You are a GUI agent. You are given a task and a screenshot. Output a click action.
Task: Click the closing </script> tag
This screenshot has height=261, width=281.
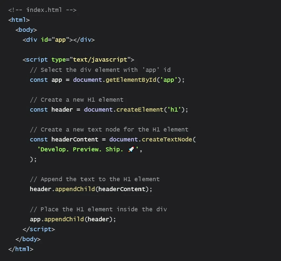click(x=39, y=229)
